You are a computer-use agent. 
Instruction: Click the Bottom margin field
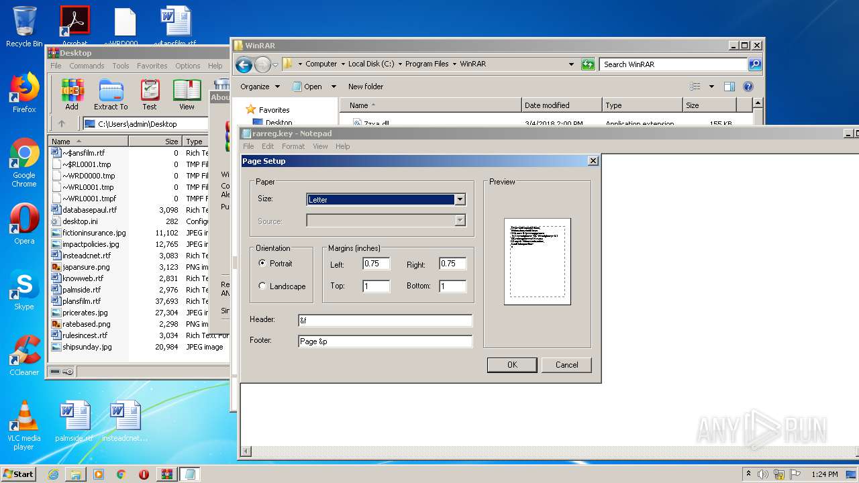click(x=452, y=286)
